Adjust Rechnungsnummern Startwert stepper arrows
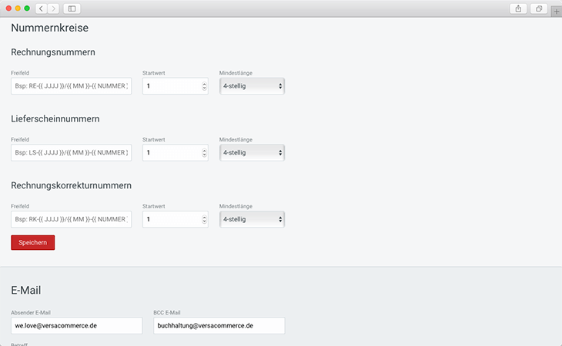Screen dimensions: 562x346 pos(204,86)
